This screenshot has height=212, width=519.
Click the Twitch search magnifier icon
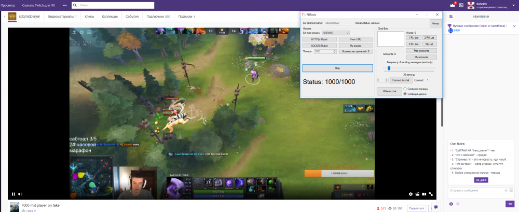pos(75,5)
